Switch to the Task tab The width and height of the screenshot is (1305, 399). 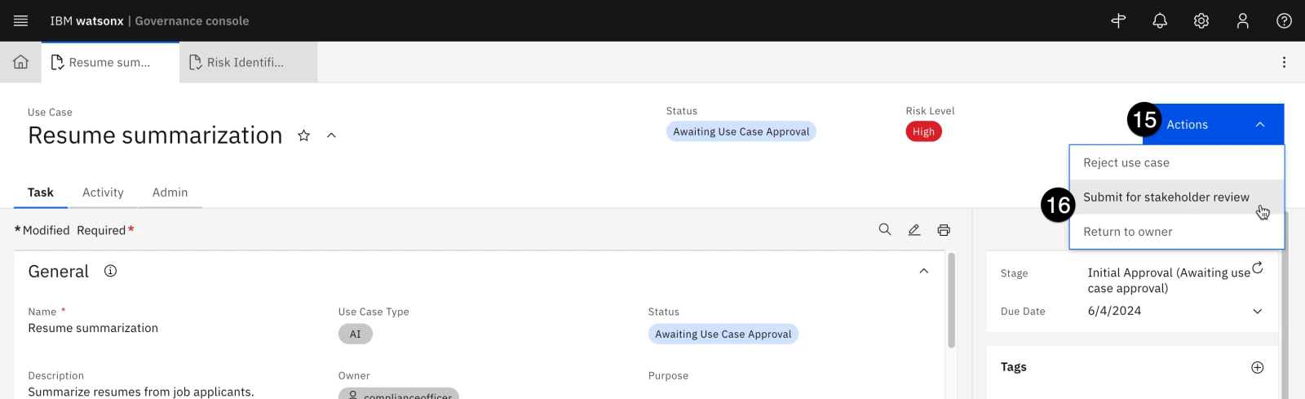tap(41, 193)
